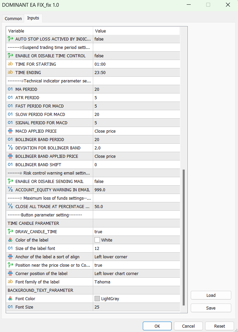Click the LightGray font color swatch
The image size is (238, 332).
click(x=97, y=298)
